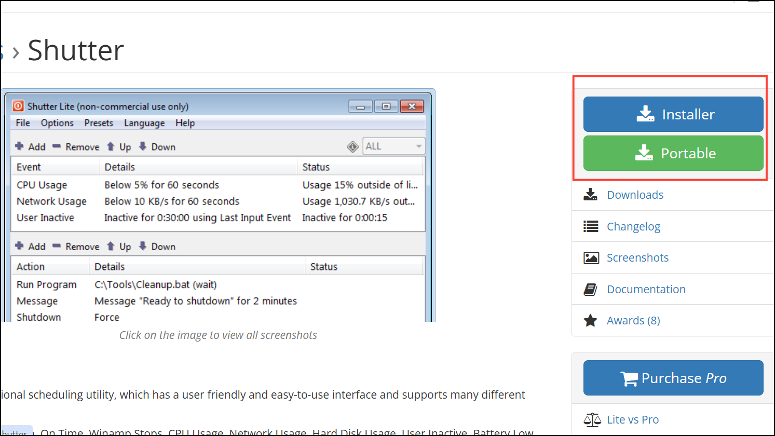This screenshot has width=775, height=436.
Task: Click the Purchase Pro button
Action: [673, 378]
